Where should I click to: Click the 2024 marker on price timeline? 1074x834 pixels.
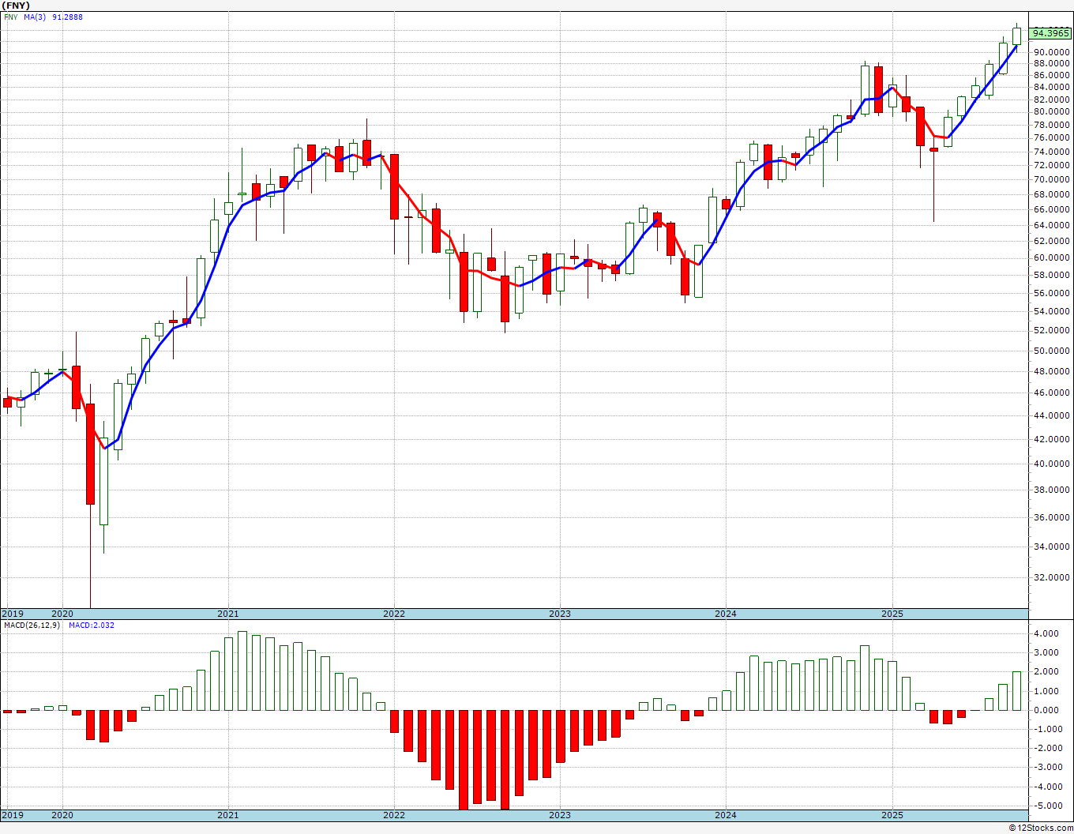coord(725,614)
